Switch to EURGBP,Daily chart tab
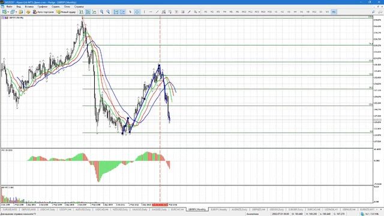 click(x=296, y=209)
